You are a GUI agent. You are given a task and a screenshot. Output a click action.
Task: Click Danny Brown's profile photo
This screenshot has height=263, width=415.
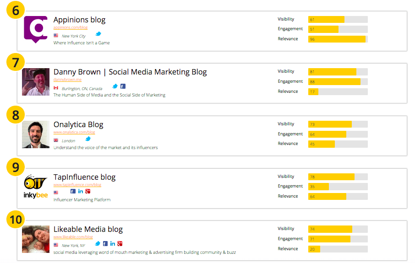pos(36,82)
